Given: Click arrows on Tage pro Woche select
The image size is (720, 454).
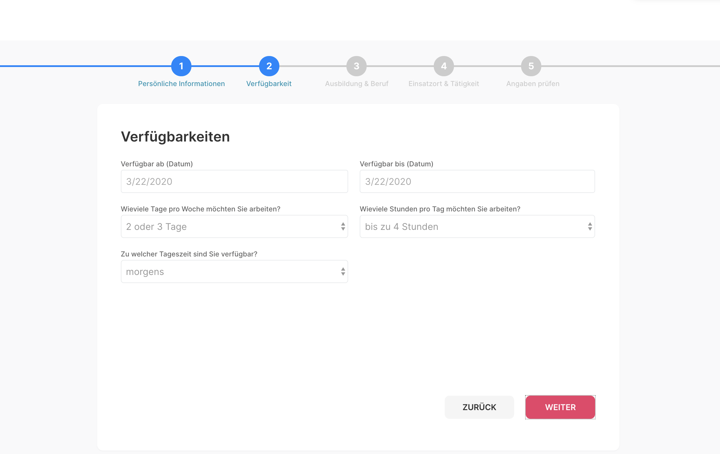Looking at the screenshot, I should pos(343,226).
